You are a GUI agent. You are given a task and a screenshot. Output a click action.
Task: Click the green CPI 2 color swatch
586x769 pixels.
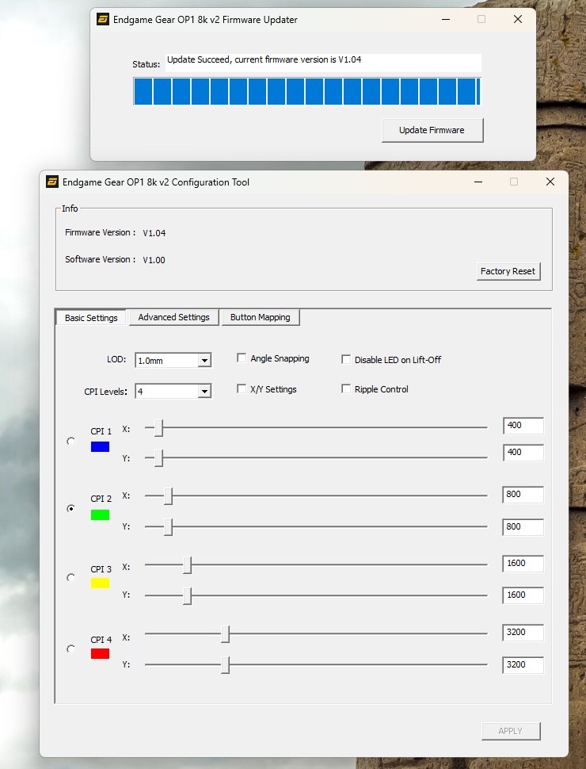coord(100,515)
